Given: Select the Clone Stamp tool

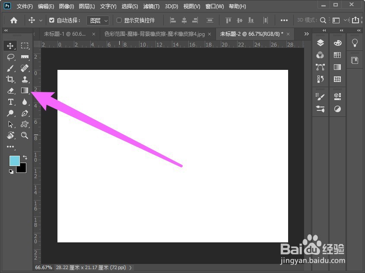Looking at the screenshot, I should tap(25, 79).
